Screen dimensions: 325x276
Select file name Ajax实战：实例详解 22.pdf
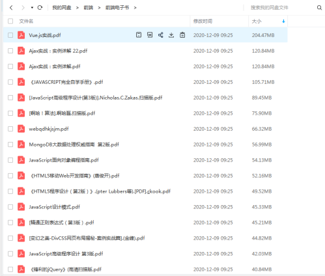[58, 51]
